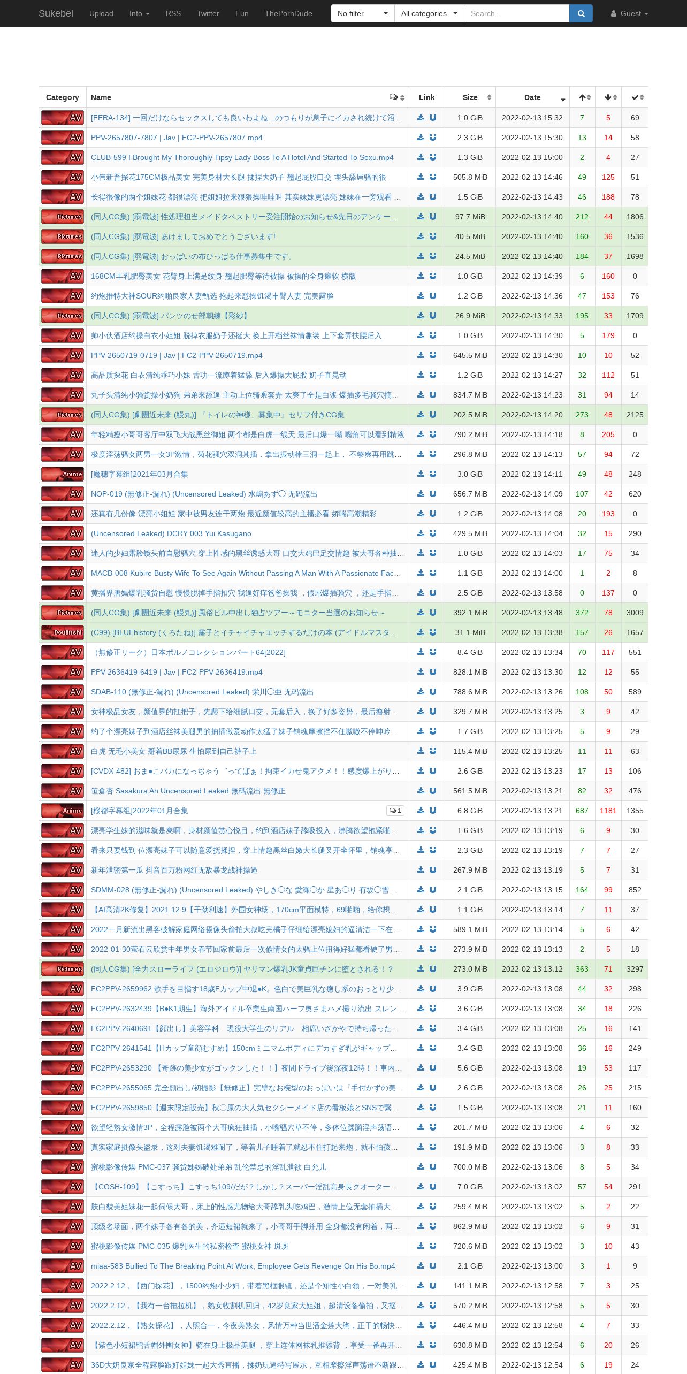
Task: Click the Category column header
Action: point(63,97)
